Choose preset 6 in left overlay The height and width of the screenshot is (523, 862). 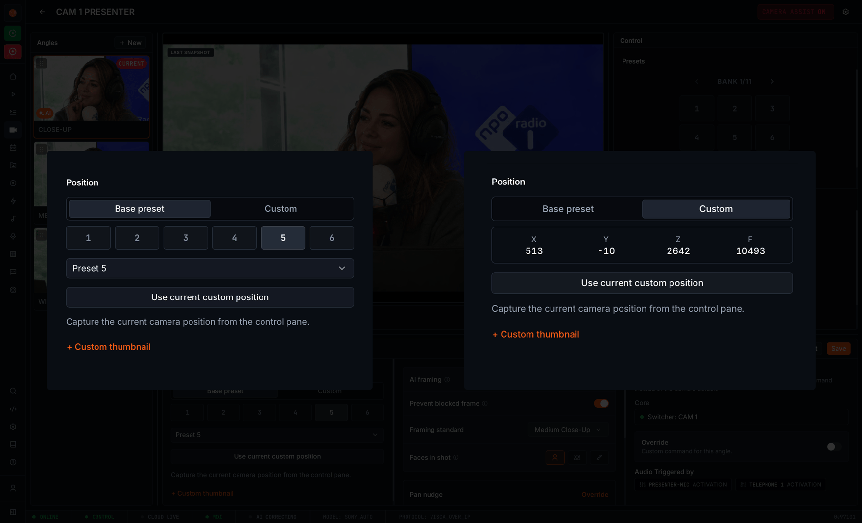[x=332, y=238]
